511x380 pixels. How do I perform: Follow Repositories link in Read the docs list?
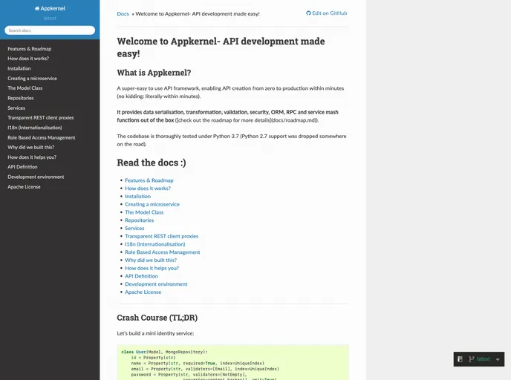click(x=140, y=220)
